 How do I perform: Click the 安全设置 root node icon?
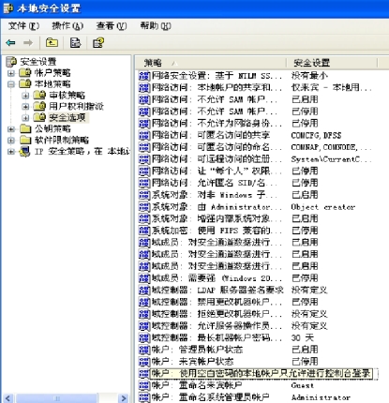(11, 62)
